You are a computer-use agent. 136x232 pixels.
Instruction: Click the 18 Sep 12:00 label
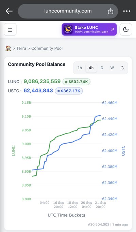(72, 205)
